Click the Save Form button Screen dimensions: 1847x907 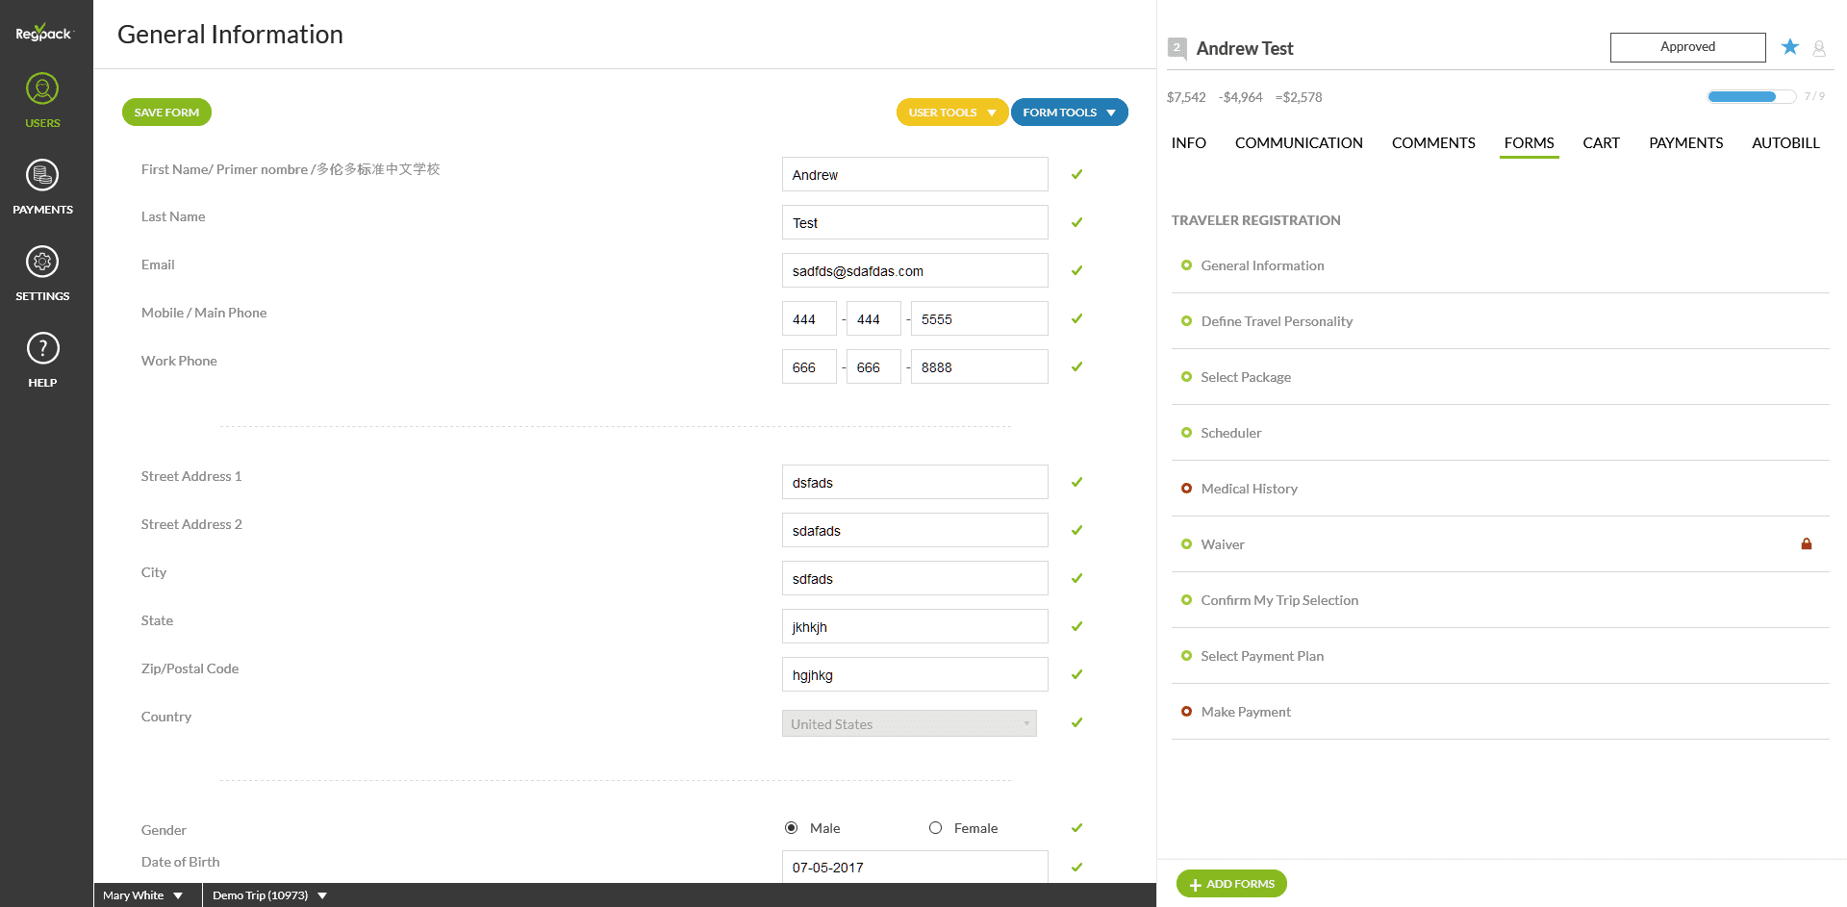pyautogui.click(x=166, y=113)
